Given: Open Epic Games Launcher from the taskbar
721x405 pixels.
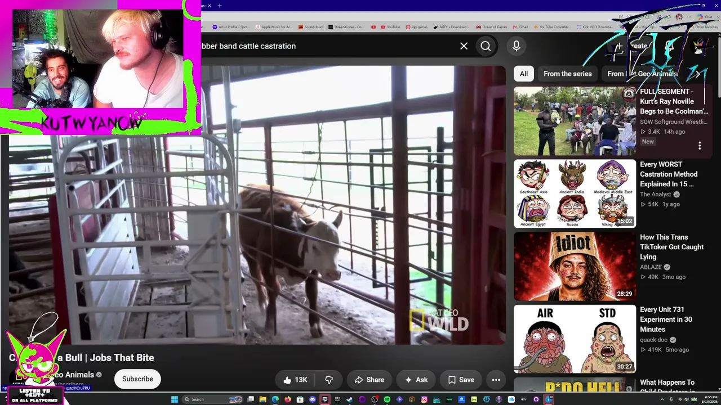Looking at the screenshot, I should (x=337, y=399).
